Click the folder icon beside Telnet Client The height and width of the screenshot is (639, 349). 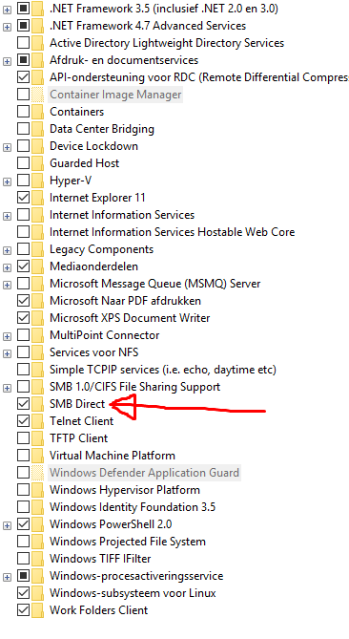[x=37, y=421]
